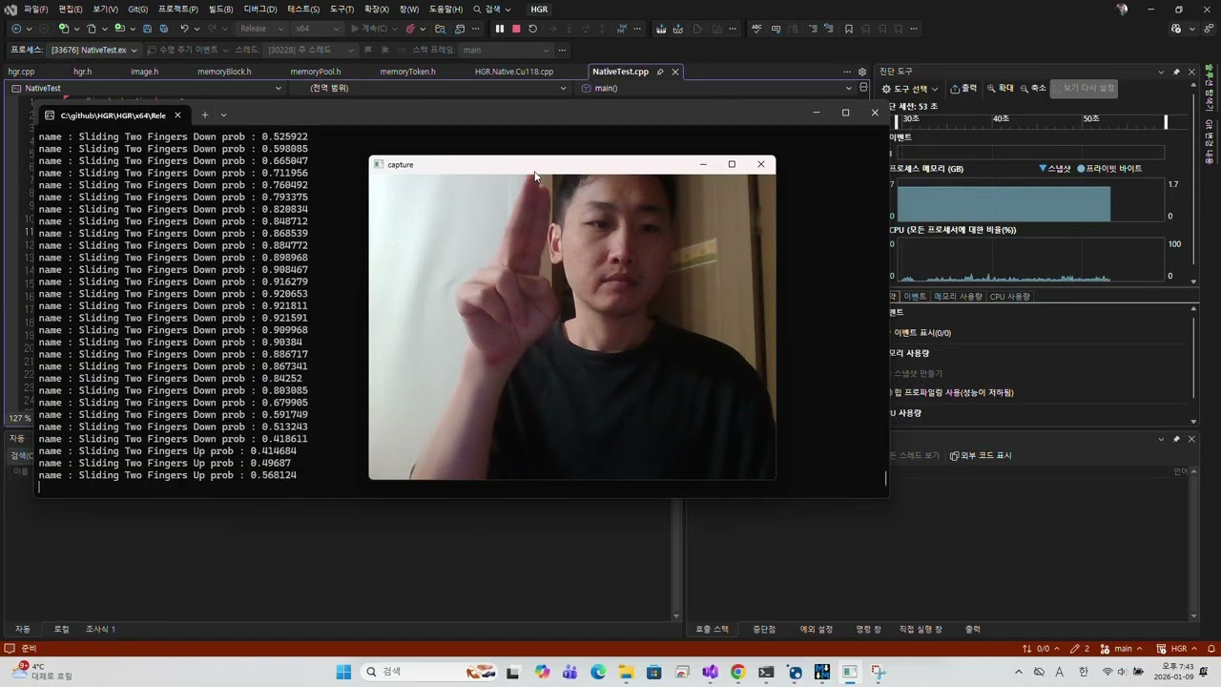The image size is (1221, 687).
Task: Open the thread dropdown showing 주 스레드
Action: tap(311, 50)
